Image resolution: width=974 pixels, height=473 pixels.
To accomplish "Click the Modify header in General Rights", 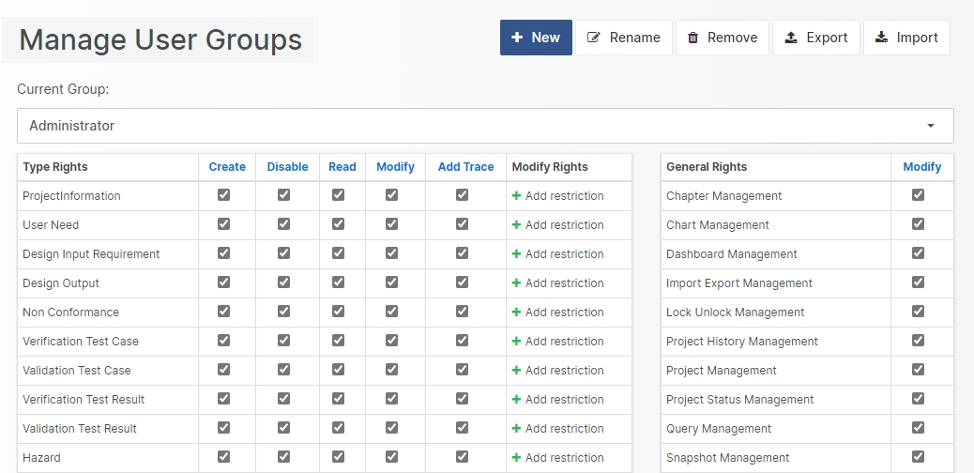I will (x=921, y=167).
